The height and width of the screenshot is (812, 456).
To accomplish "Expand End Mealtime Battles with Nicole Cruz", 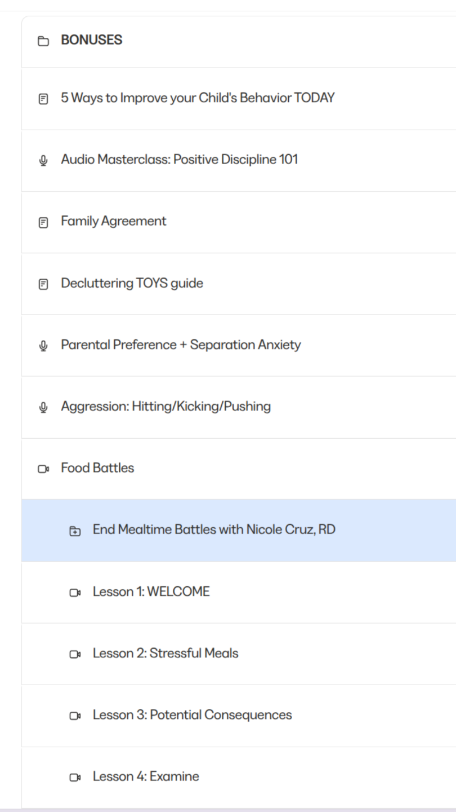I will tap(214, 529).
